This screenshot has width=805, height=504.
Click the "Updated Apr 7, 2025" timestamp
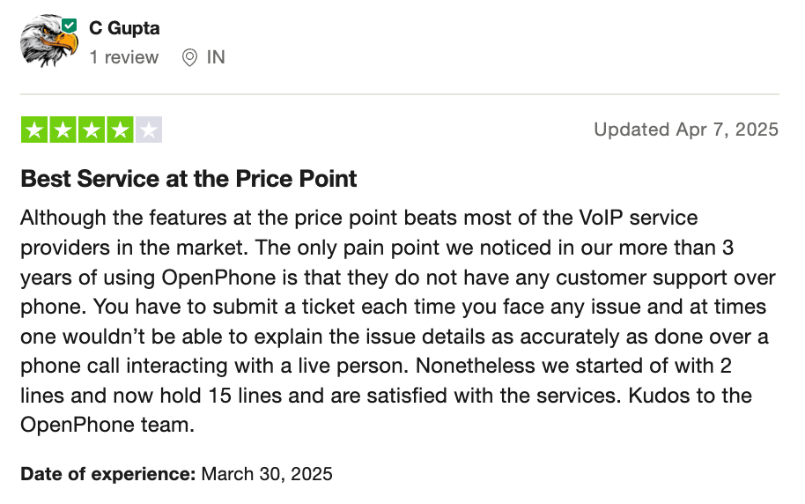[686, 130]
